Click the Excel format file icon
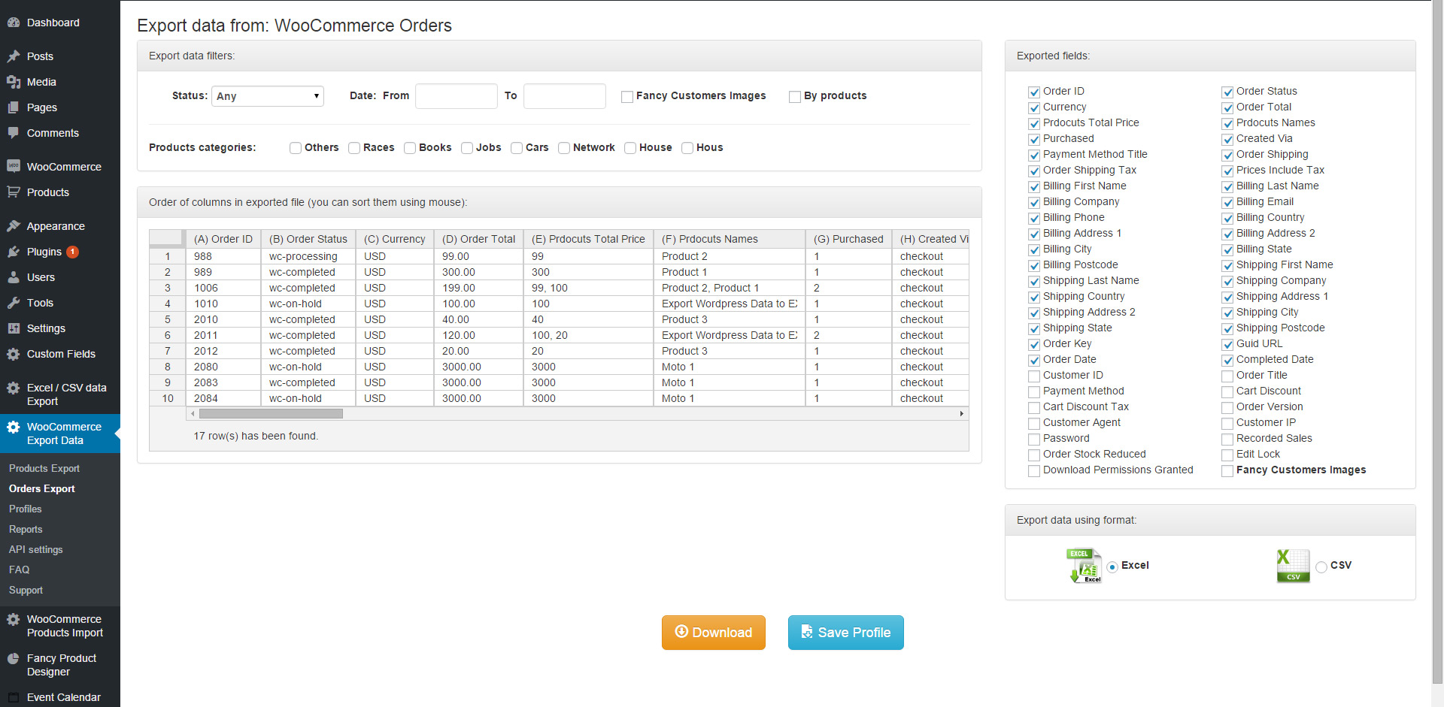The width and height of the screenshot is (1444, 707). pyautogui.click(x=1084, y=566)
